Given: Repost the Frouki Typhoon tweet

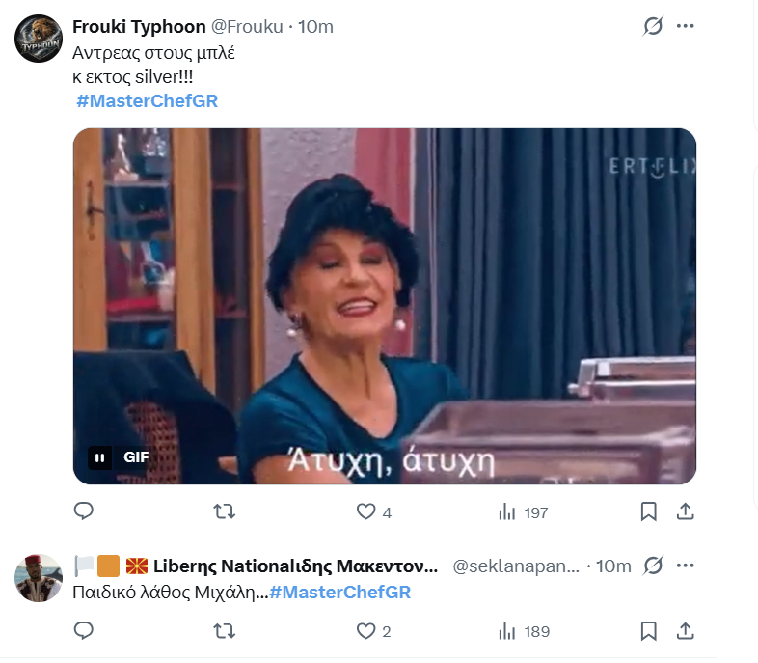Looking at the screenshot, I should (x=225, y=511).
